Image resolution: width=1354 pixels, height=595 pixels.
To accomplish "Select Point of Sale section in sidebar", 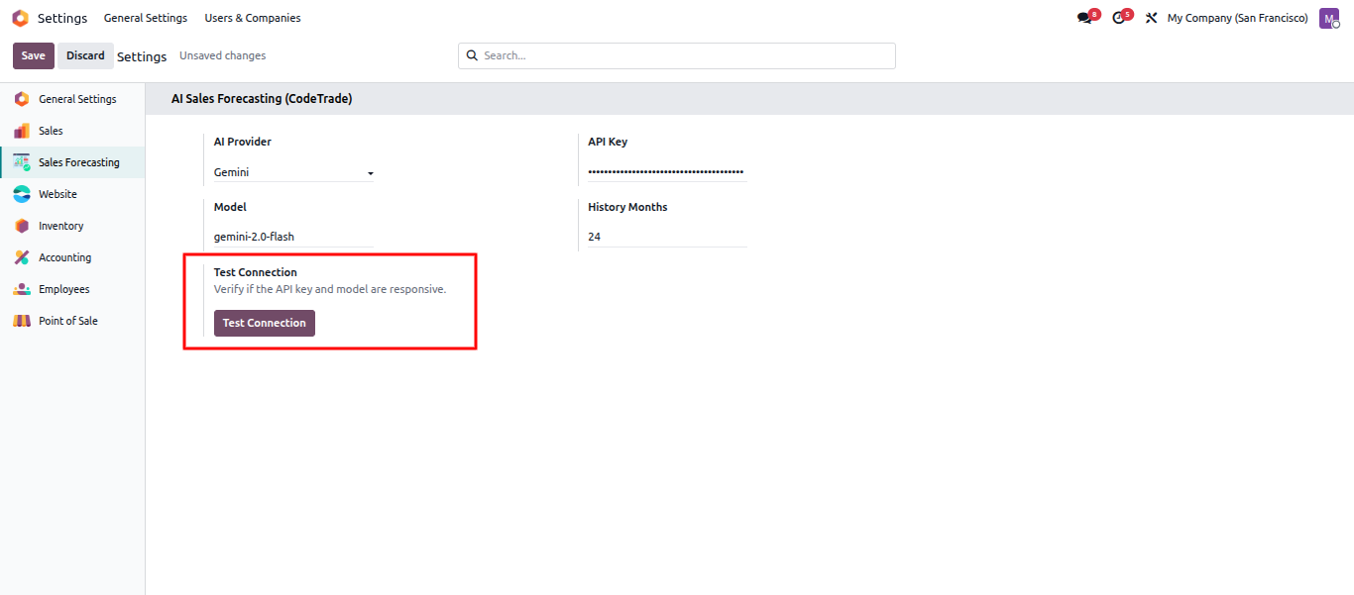I will [72, 321].
